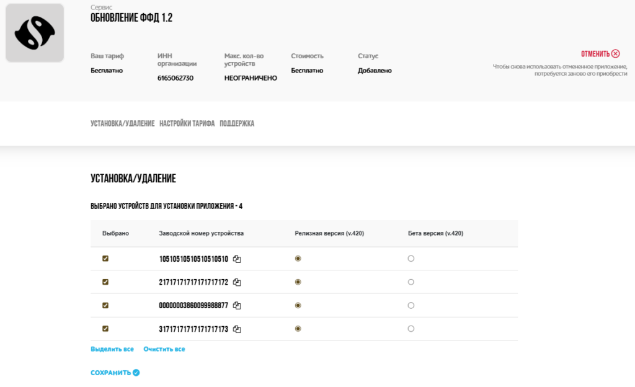635x387 pixels.
Task: Select release version for device 10510510510510510510
Action: coord(298,259)
